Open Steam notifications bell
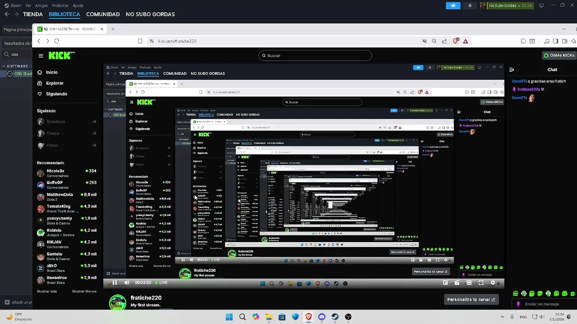This screenshot has width=577, height=324. click(470, 5)
